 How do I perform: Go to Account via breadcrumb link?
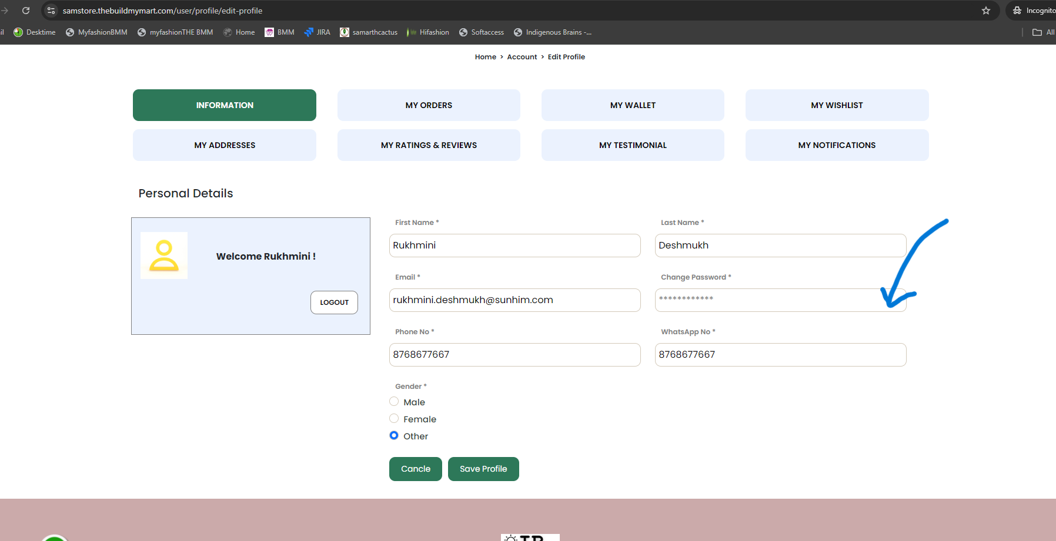[x=522, y=57]
